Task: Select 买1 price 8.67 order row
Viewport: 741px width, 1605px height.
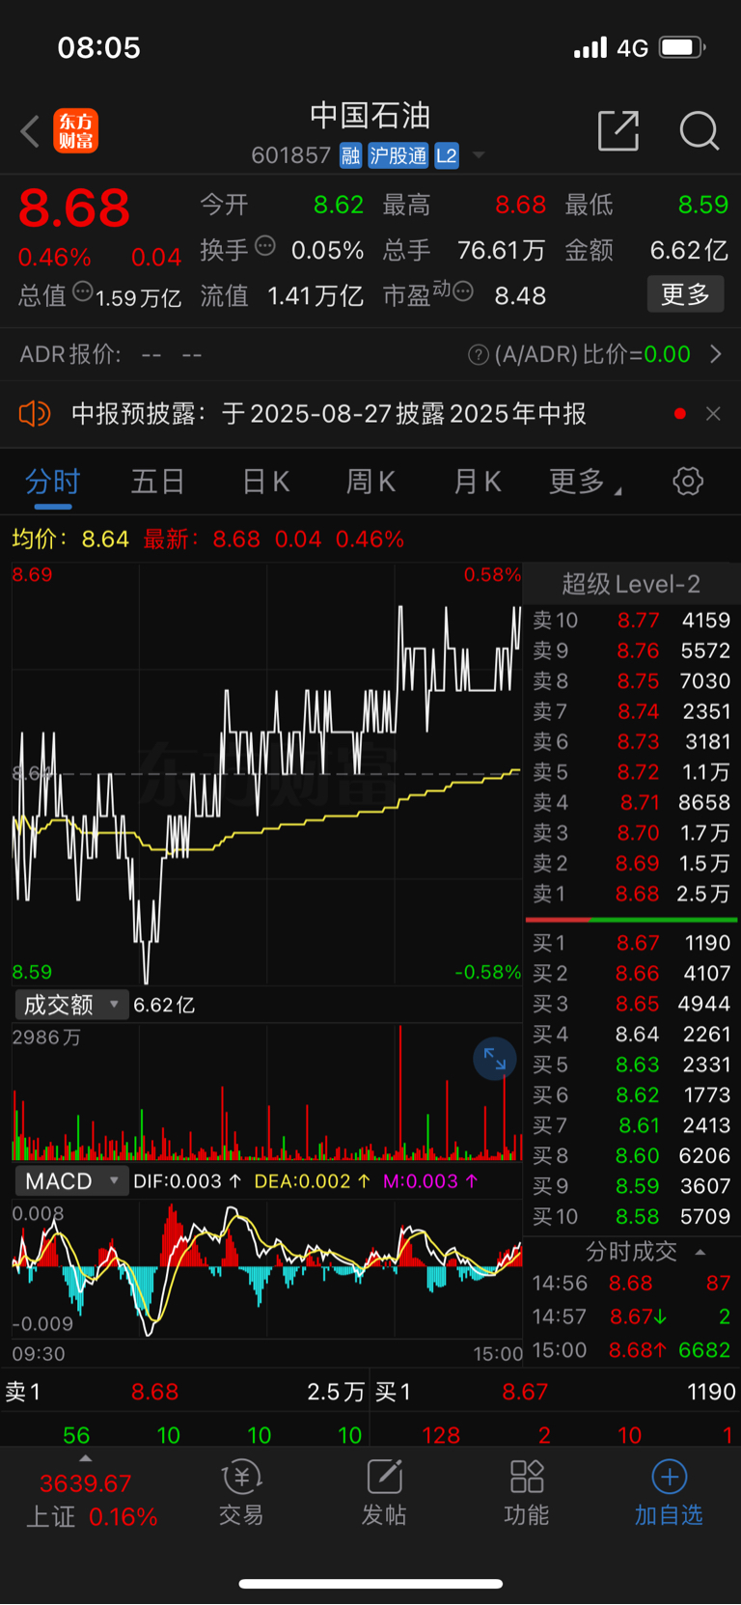Action: point(631,943)
